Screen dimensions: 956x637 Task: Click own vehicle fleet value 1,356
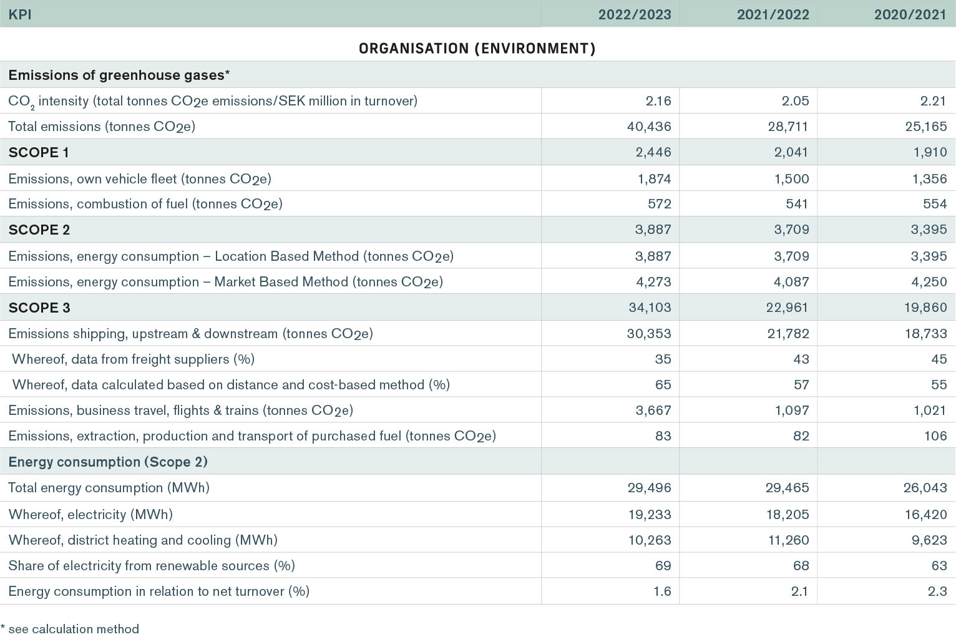click(x=930, y=179)
